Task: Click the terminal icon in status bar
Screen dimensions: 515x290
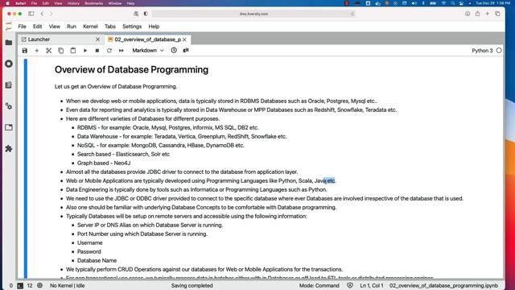Action: pyautogui.click(x=20, y=286)
